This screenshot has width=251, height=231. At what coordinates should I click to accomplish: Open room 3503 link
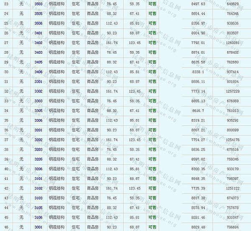coord(38,4)
